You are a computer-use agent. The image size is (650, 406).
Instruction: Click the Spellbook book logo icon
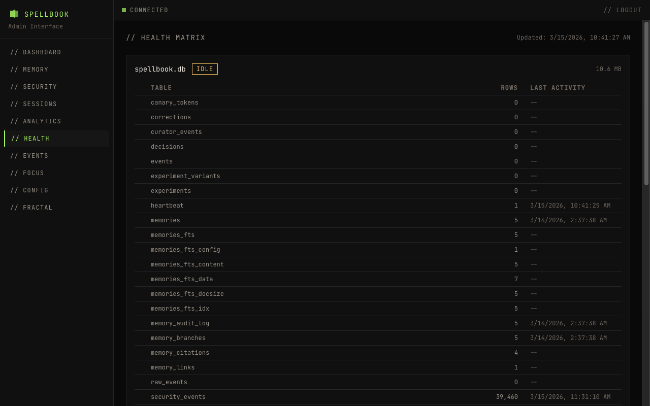(x=14, y=14)
